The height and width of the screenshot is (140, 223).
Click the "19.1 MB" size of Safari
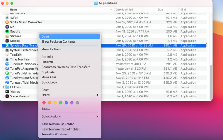coord(171,18)
